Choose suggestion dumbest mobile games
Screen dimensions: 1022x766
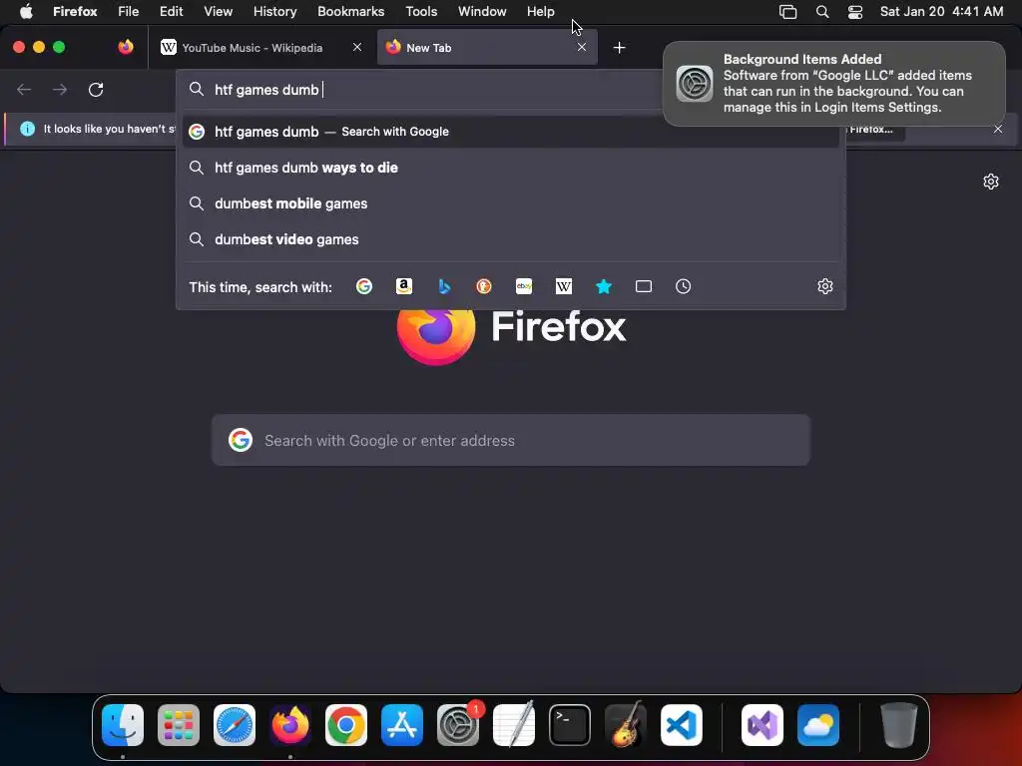510,203
